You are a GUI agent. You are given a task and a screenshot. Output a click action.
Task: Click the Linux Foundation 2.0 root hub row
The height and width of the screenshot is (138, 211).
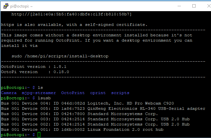click(x=82, y=130)
